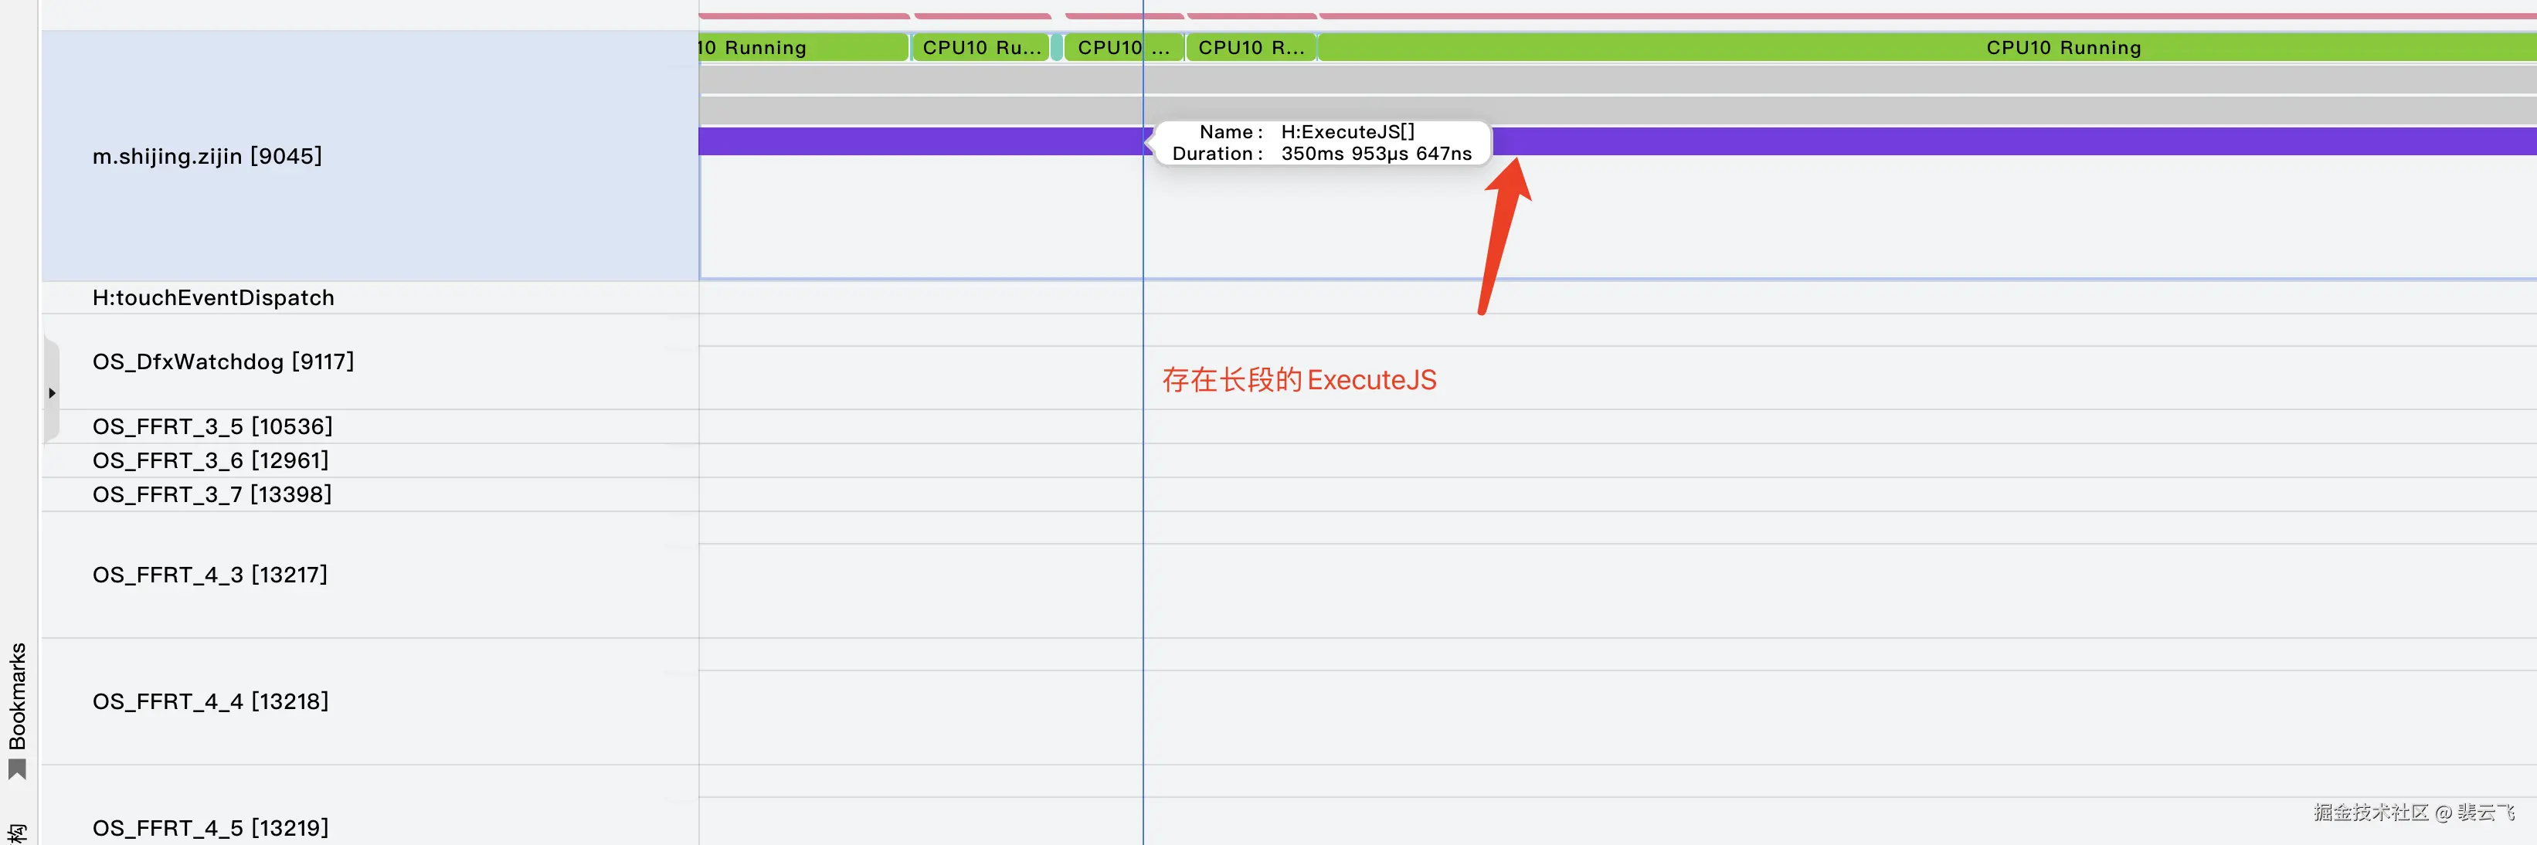Select the OS_FFRT_4_4 [13218] thread

pos(210,701)
